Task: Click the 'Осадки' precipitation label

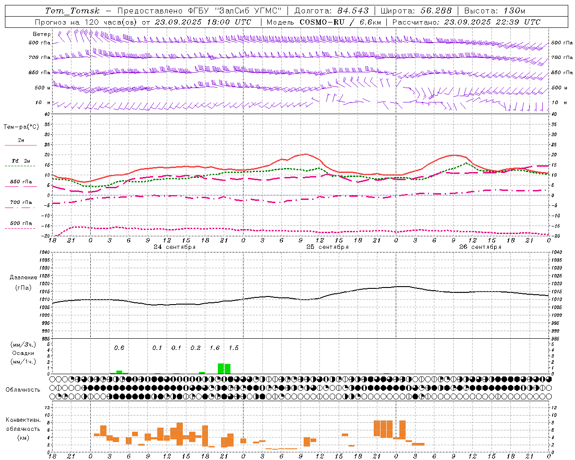Action: tap(23, 353)
